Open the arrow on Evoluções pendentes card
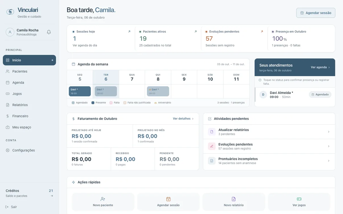The width and height of the screenshot is (343, 214). click(x=262, y=32)
